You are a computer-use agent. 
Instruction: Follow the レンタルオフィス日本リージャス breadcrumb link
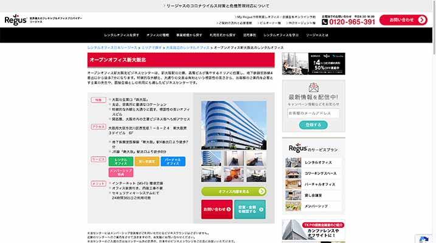tap(112, 48)
